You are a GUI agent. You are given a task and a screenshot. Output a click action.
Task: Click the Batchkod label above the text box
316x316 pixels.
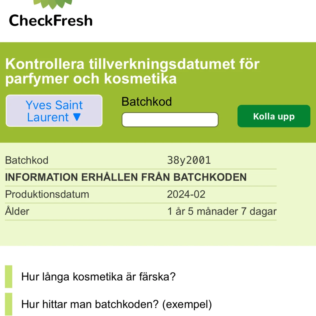(147, 101)
